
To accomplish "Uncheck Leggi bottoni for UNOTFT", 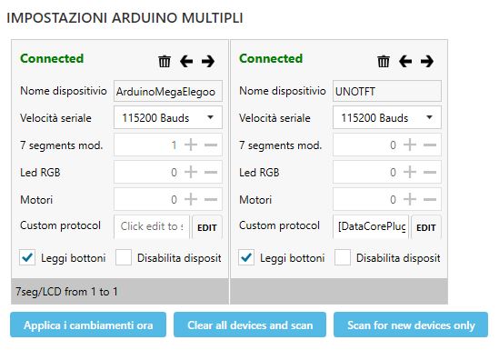I will coord(246,257).
